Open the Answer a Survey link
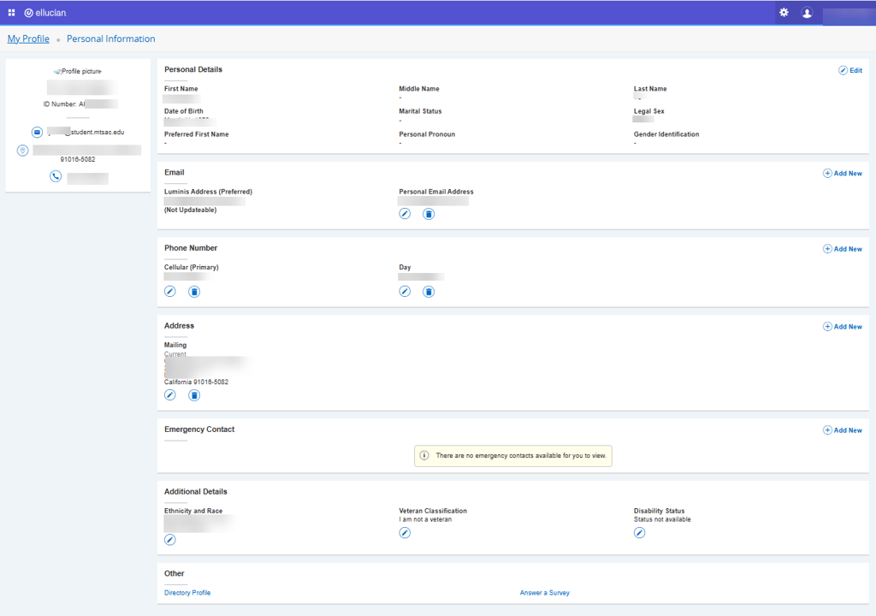 (x=544, y=593)
